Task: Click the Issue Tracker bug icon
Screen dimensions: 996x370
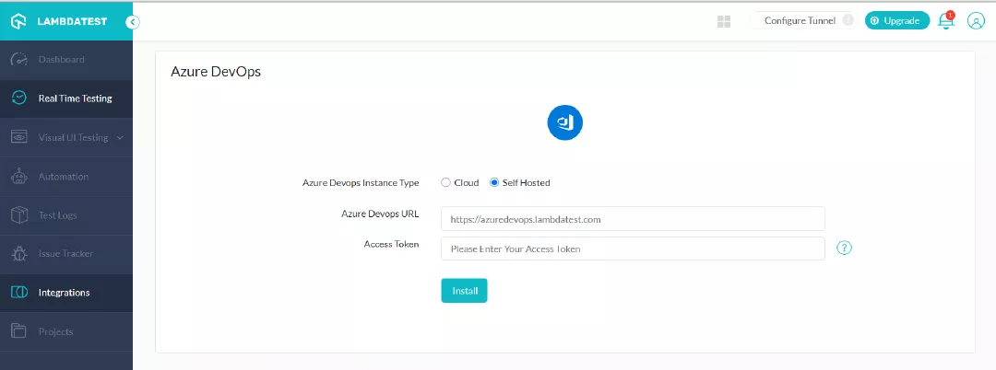Action: (x=19, y=254)
